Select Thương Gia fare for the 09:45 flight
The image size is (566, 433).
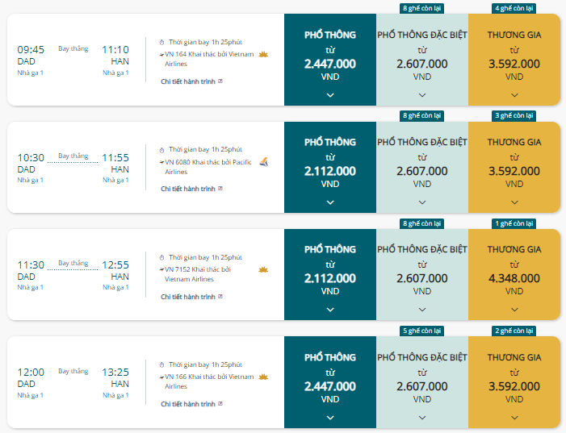coord(514,56)
